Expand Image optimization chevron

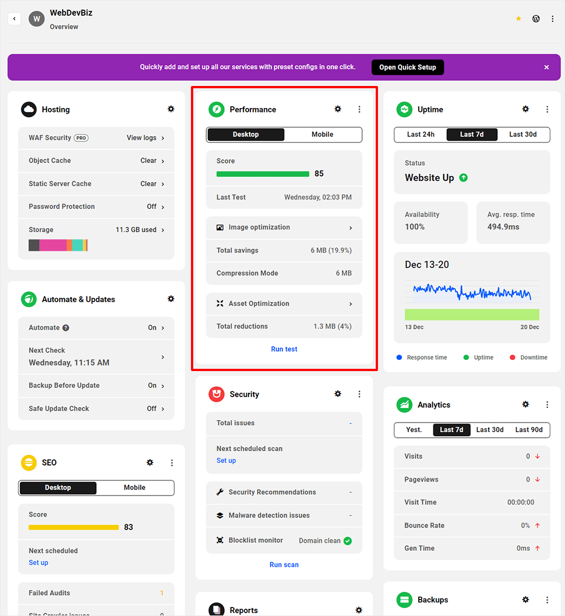[350, 228]
